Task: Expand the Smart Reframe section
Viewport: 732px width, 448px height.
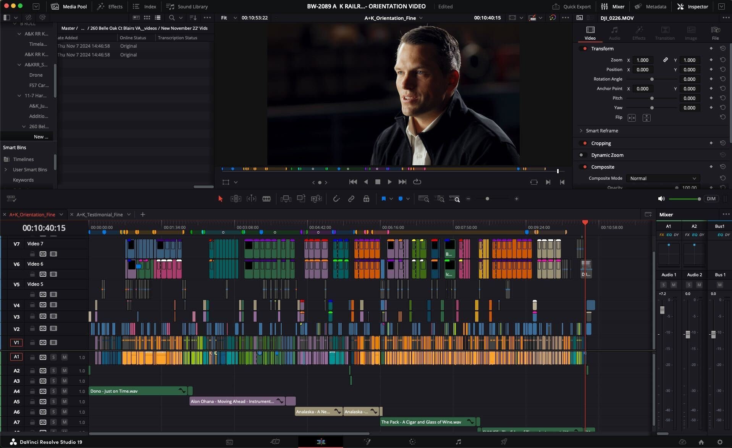Action: [x=581, y=131]
